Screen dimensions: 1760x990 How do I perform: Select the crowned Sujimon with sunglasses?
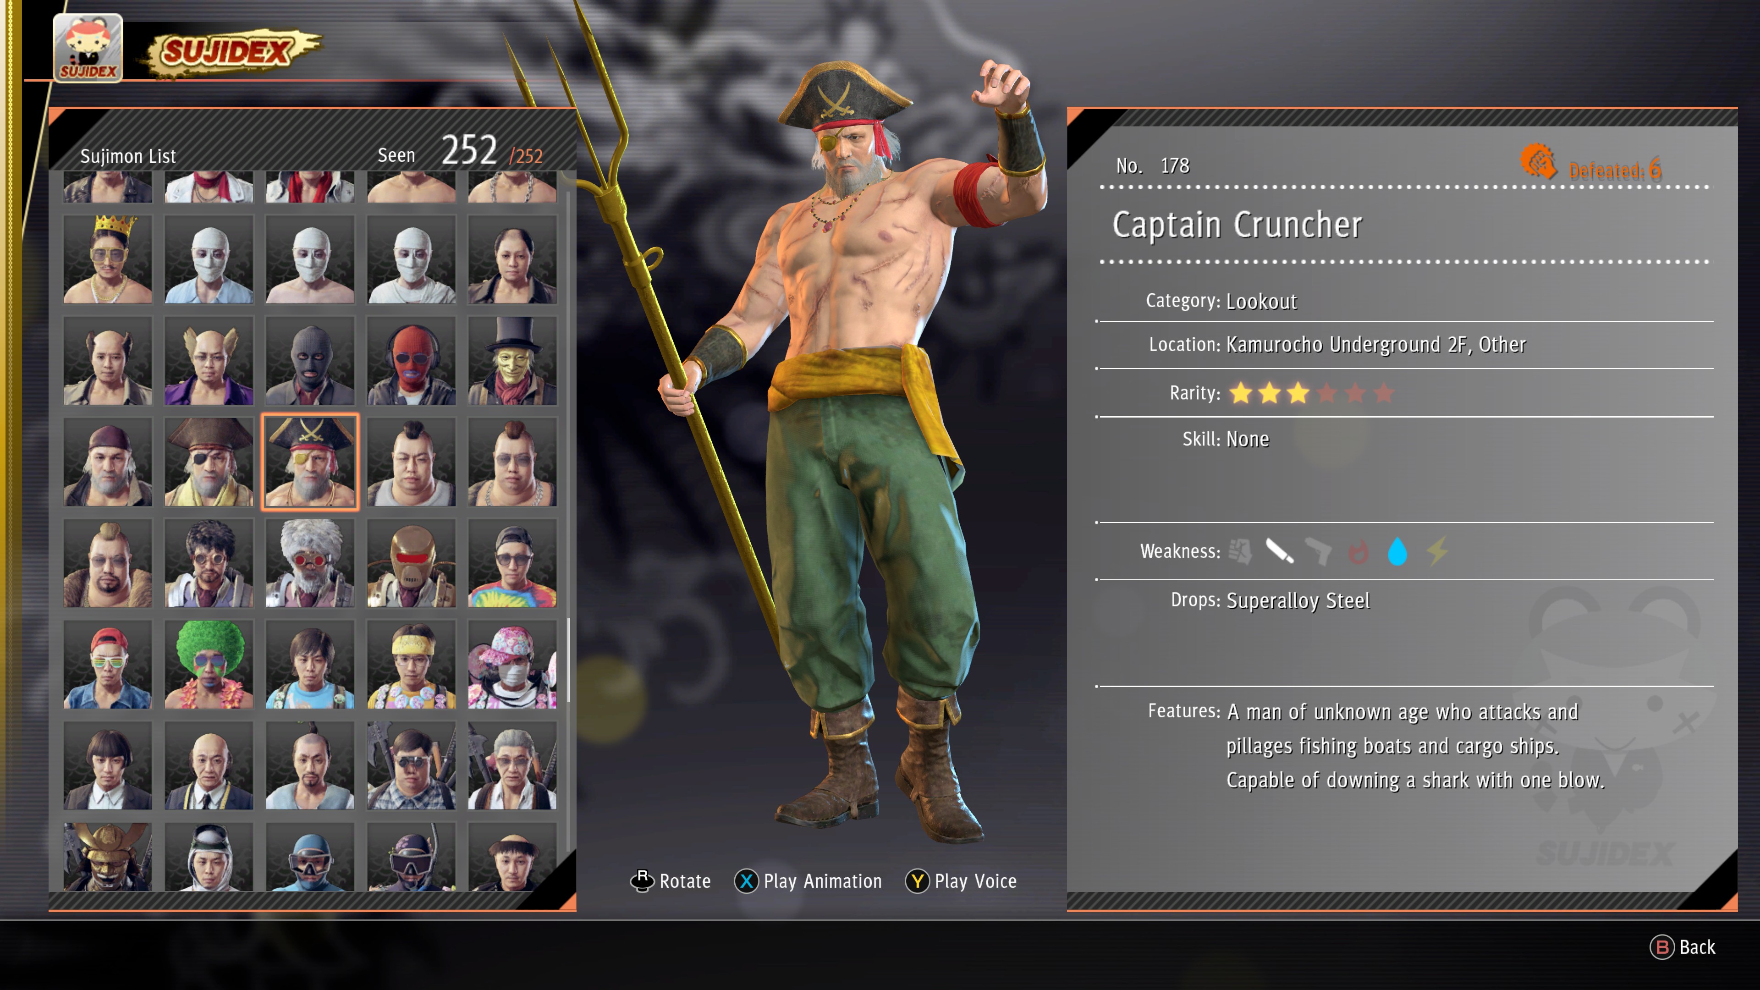108,259
